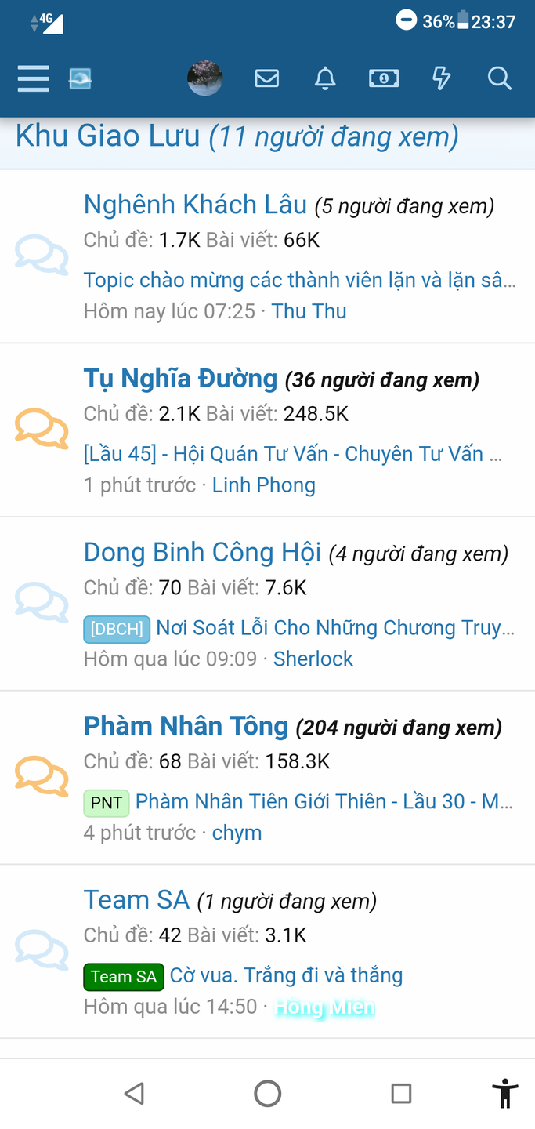Open your profile via the avatar photo

[205, 78]
